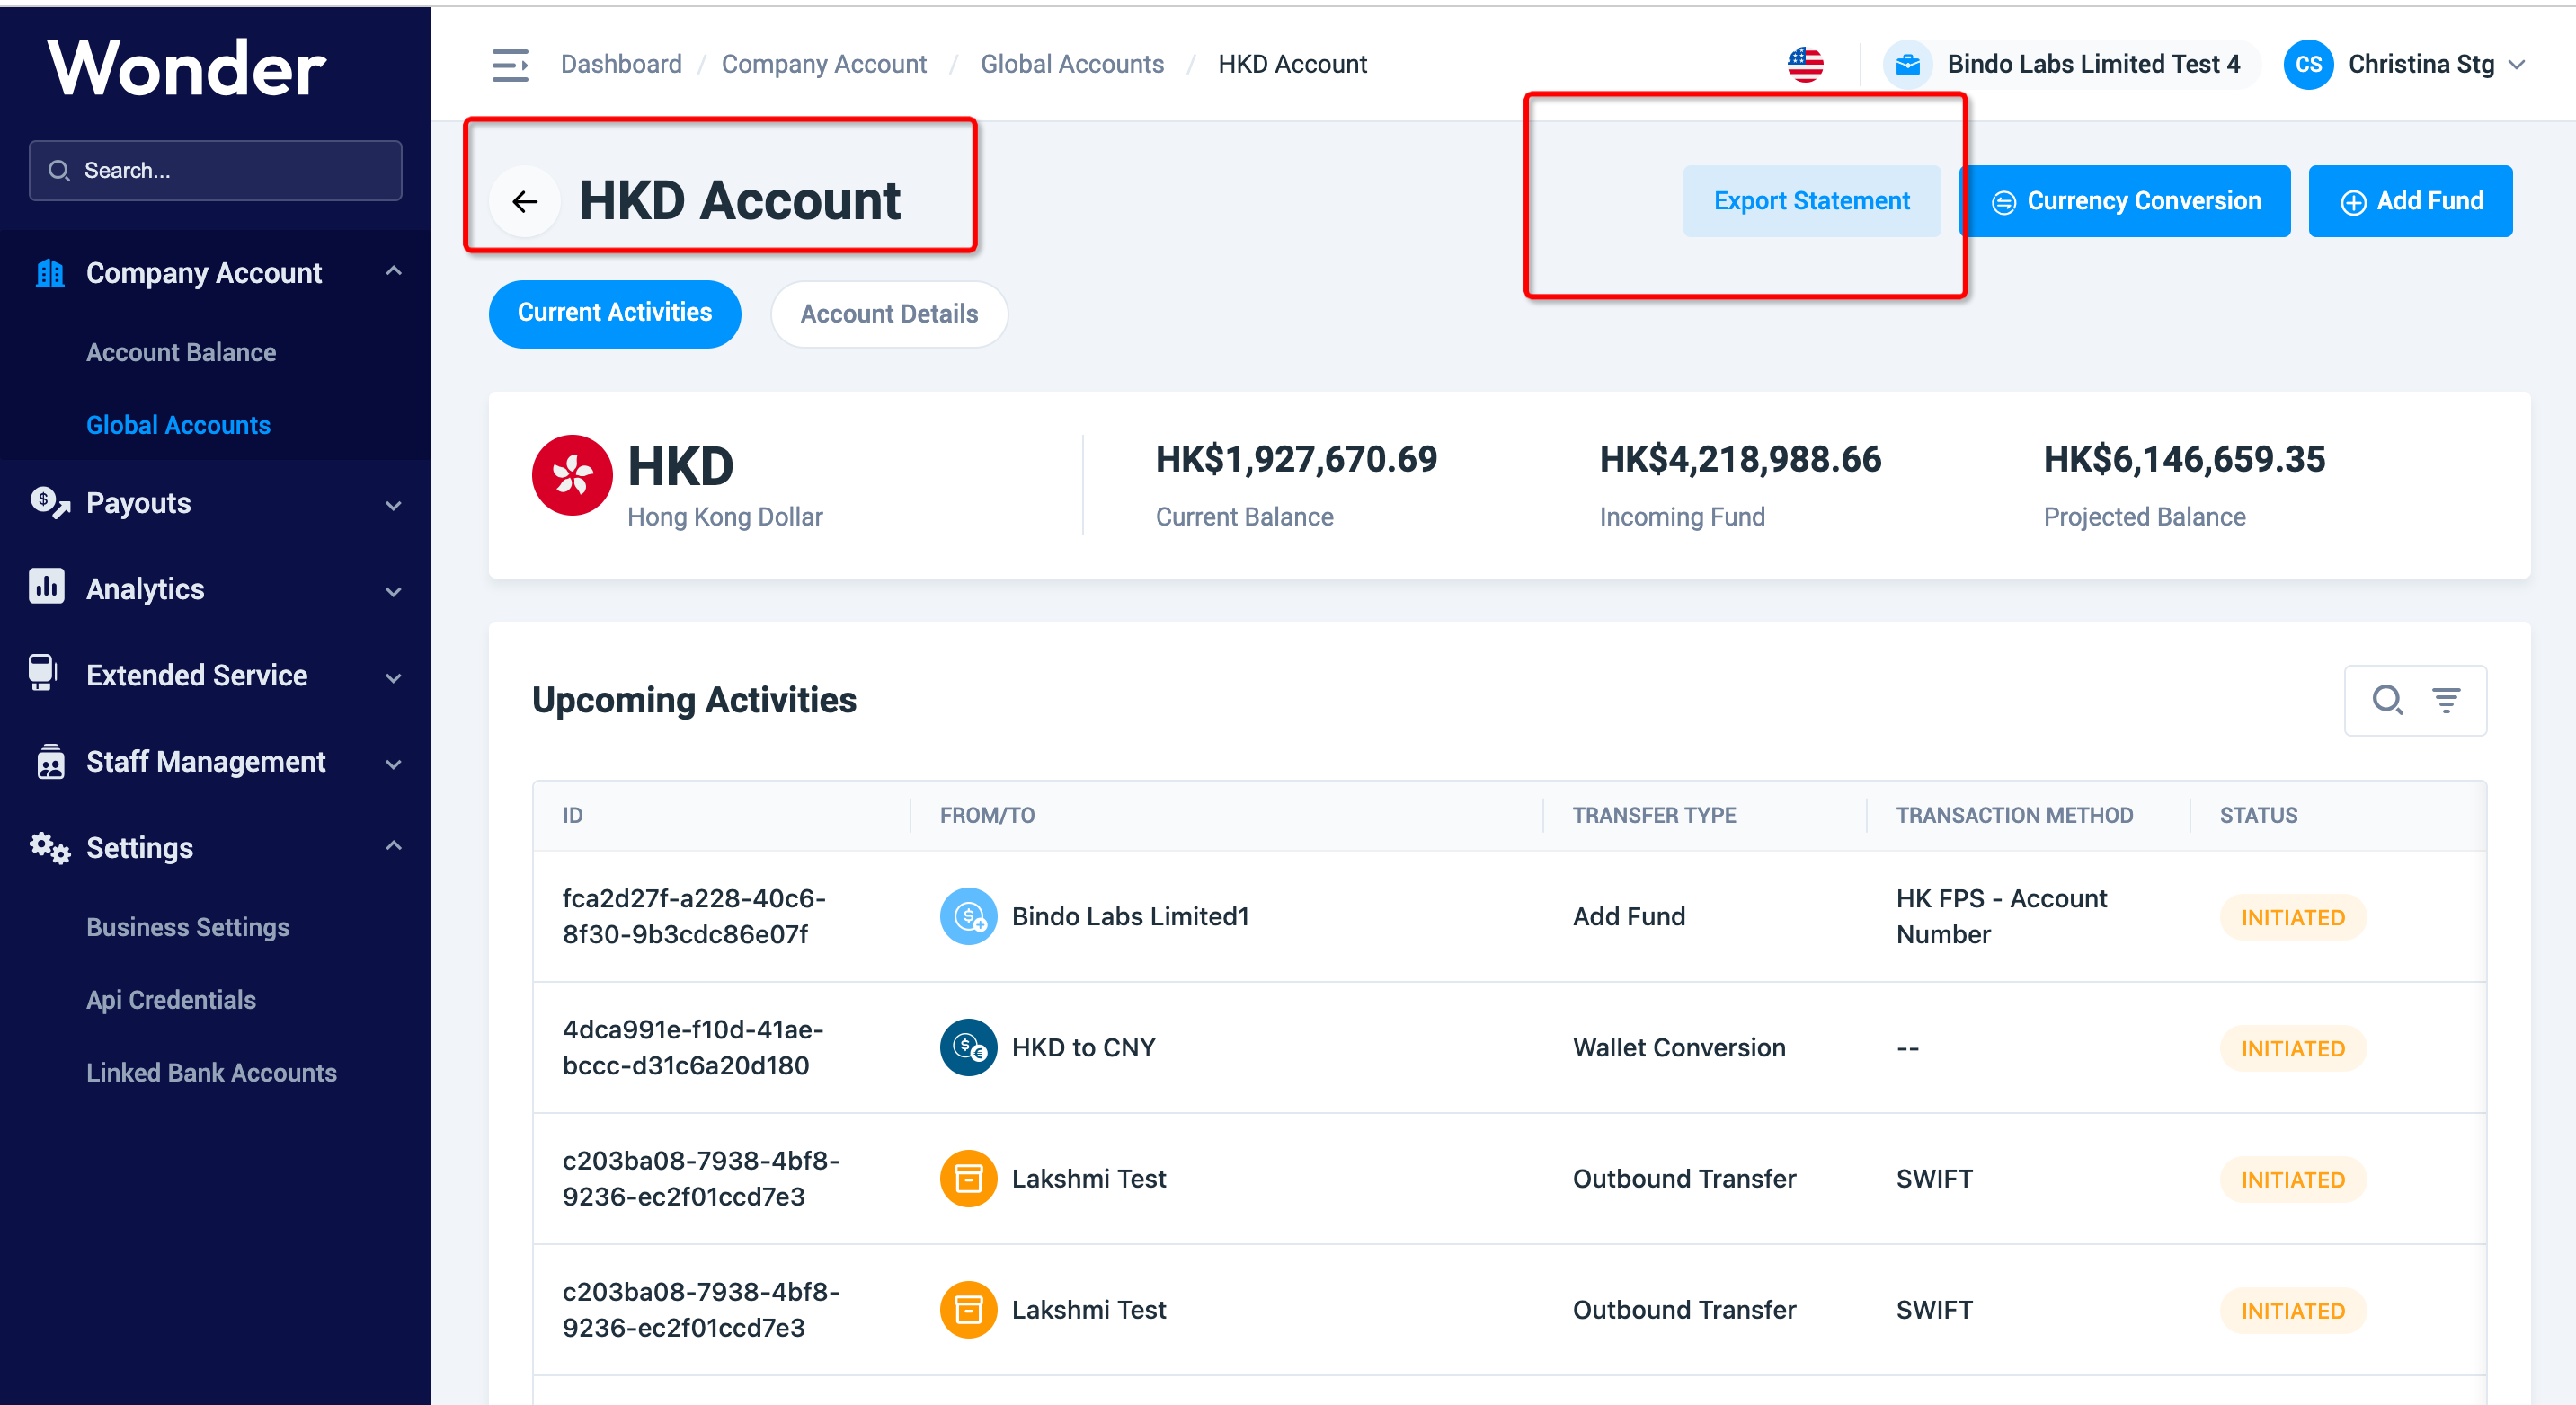Click the Bindo Labs Limited1 add fund icon
Viewport: 2576px width, 1405px height.
968,916
